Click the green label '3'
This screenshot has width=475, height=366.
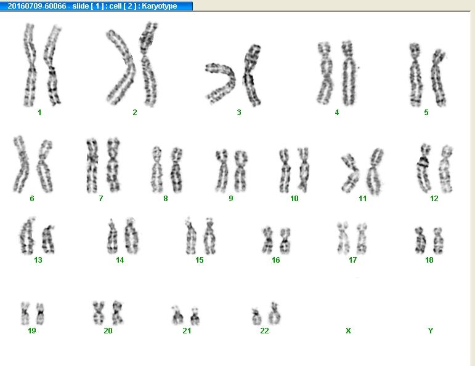[239, 113]
